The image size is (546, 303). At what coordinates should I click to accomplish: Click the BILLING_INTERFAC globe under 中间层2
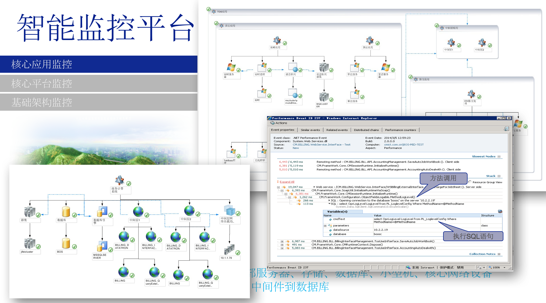point(204,237)
